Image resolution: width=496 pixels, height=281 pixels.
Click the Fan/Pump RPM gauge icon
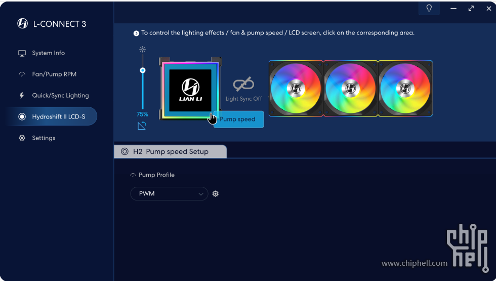(x=22, y=74)
